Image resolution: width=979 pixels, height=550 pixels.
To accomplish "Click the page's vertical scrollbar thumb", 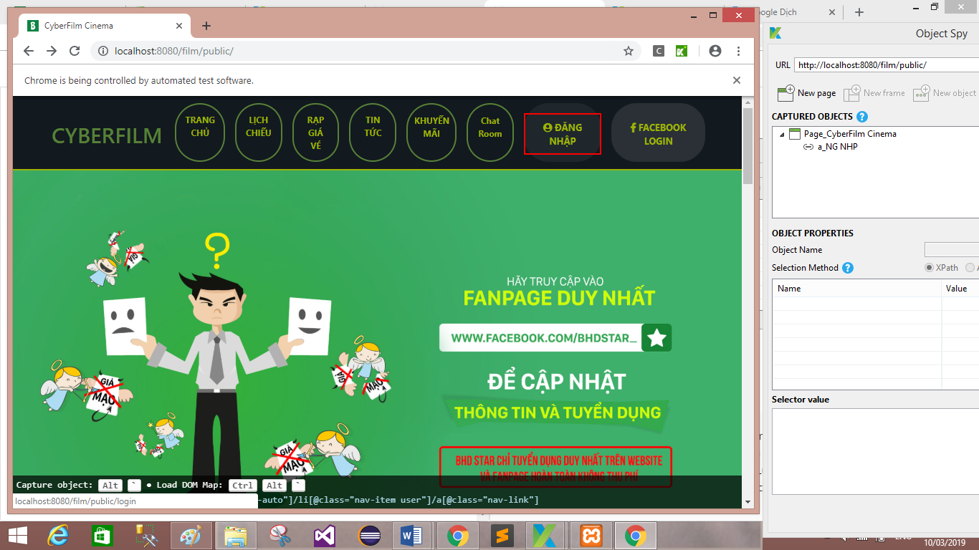I will click(x=748, y=147).
